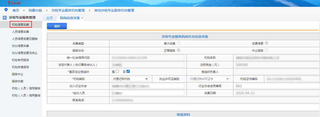Click the 服务状态 label

tap(78, 51)
